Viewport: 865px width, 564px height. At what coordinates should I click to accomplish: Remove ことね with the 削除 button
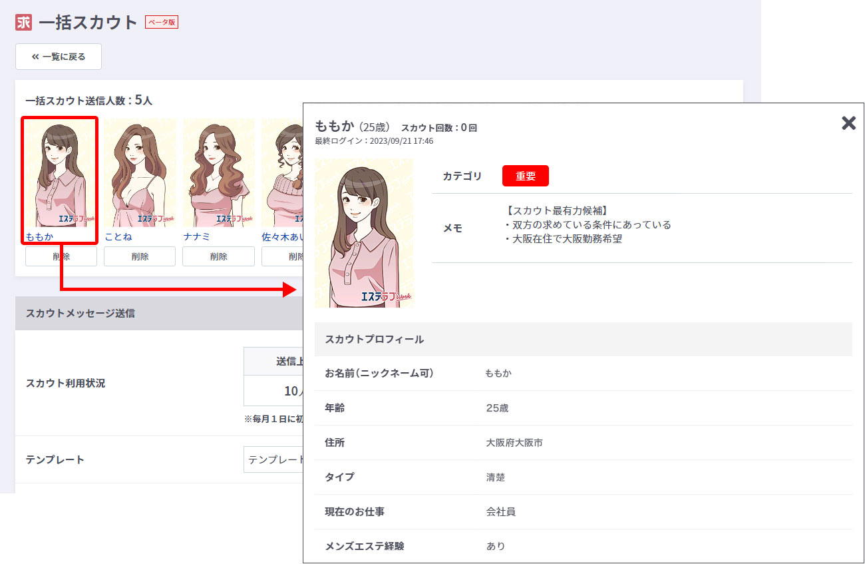(140, 256)
